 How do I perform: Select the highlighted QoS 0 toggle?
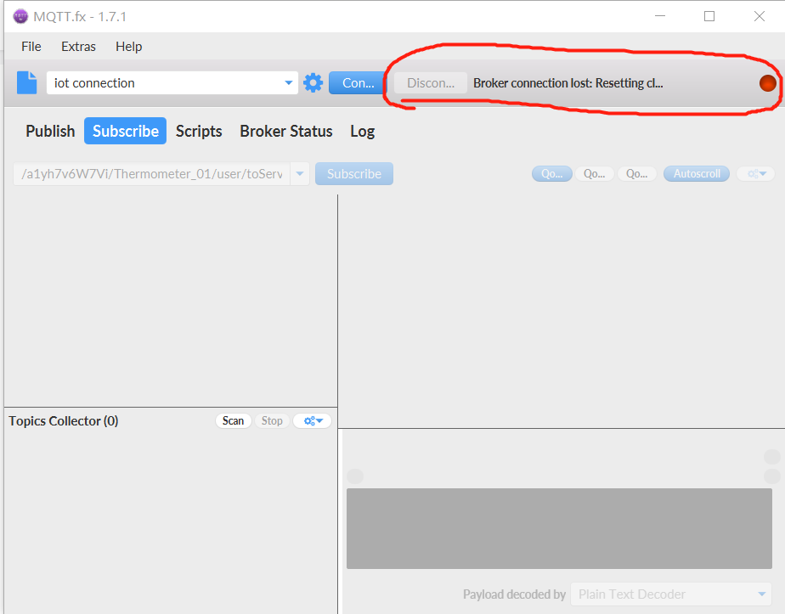pyautogui.click(x=551, y=173)
